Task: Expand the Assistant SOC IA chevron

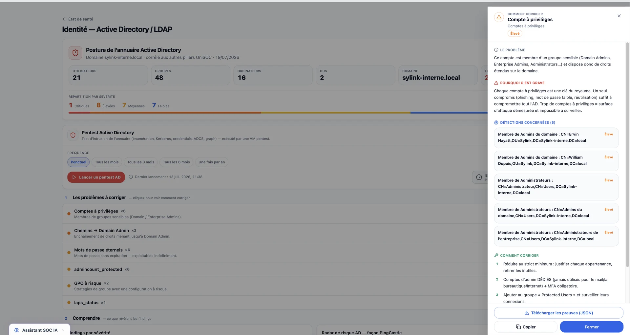Action: 63,330
